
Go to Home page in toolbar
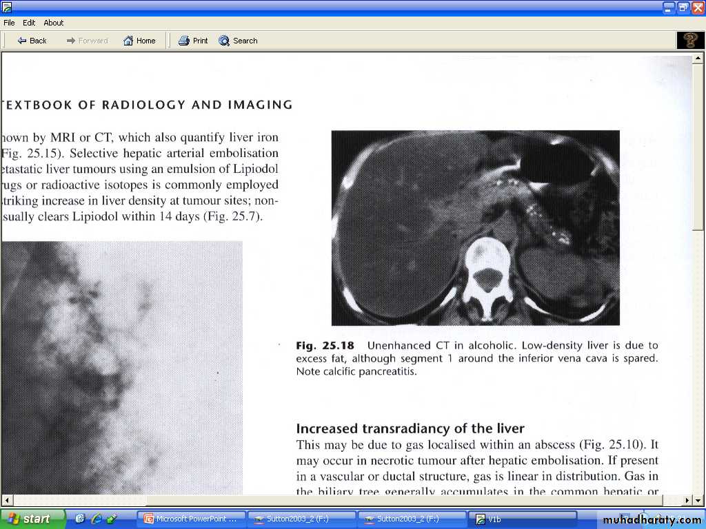click(139, 41)
